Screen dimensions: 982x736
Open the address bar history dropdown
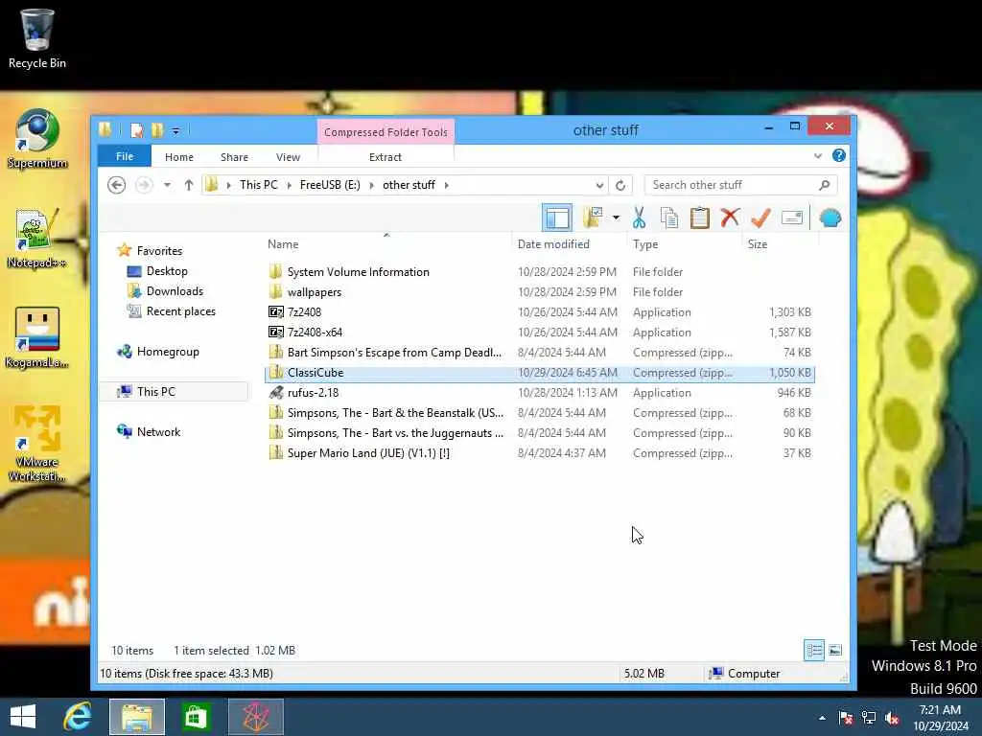click(599, 185)
